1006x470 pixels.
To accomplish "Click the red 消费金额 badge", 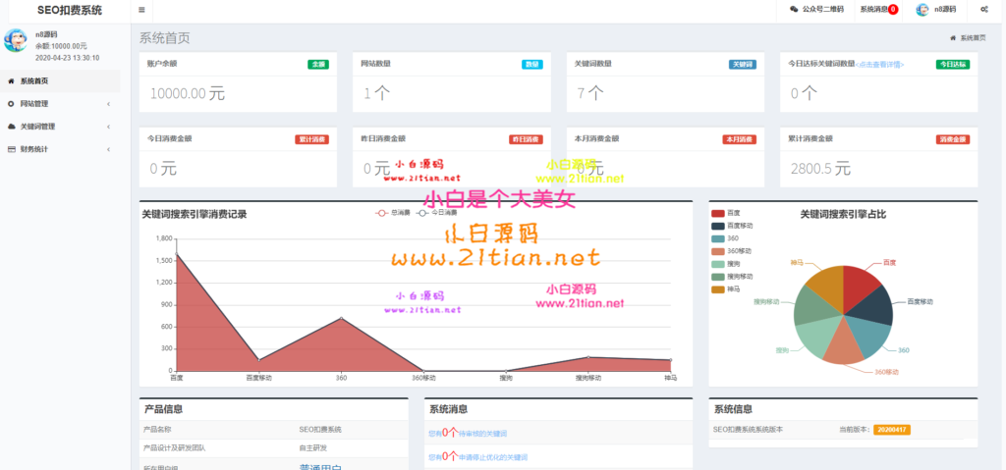I will 953,139.
